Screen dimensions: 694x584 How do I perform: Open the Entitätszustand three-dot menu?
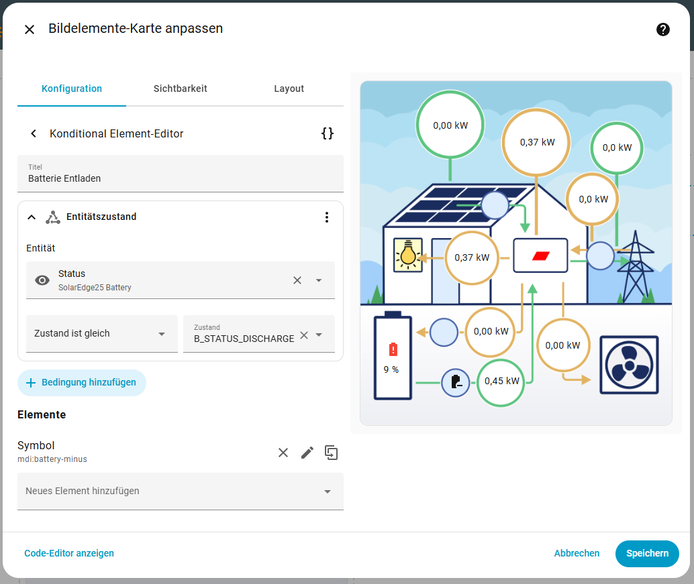coord(327,217)
